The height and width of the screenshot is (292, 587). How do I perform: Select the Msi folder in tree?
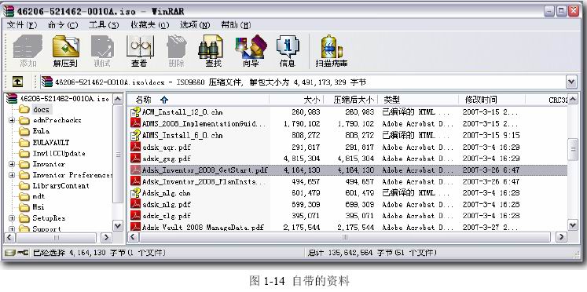coord(39,207)
